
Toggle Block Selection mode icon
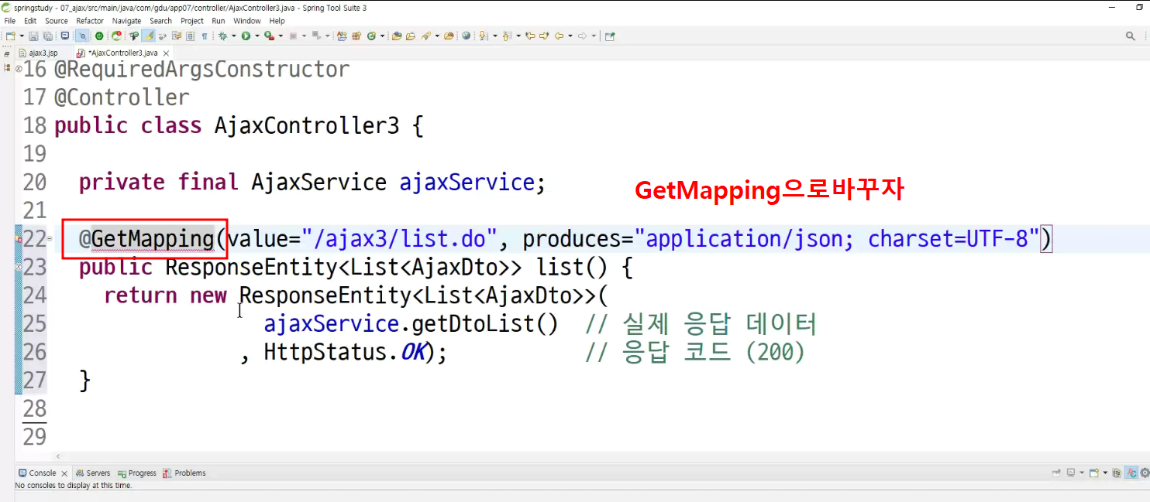click(x=190, y=36)
